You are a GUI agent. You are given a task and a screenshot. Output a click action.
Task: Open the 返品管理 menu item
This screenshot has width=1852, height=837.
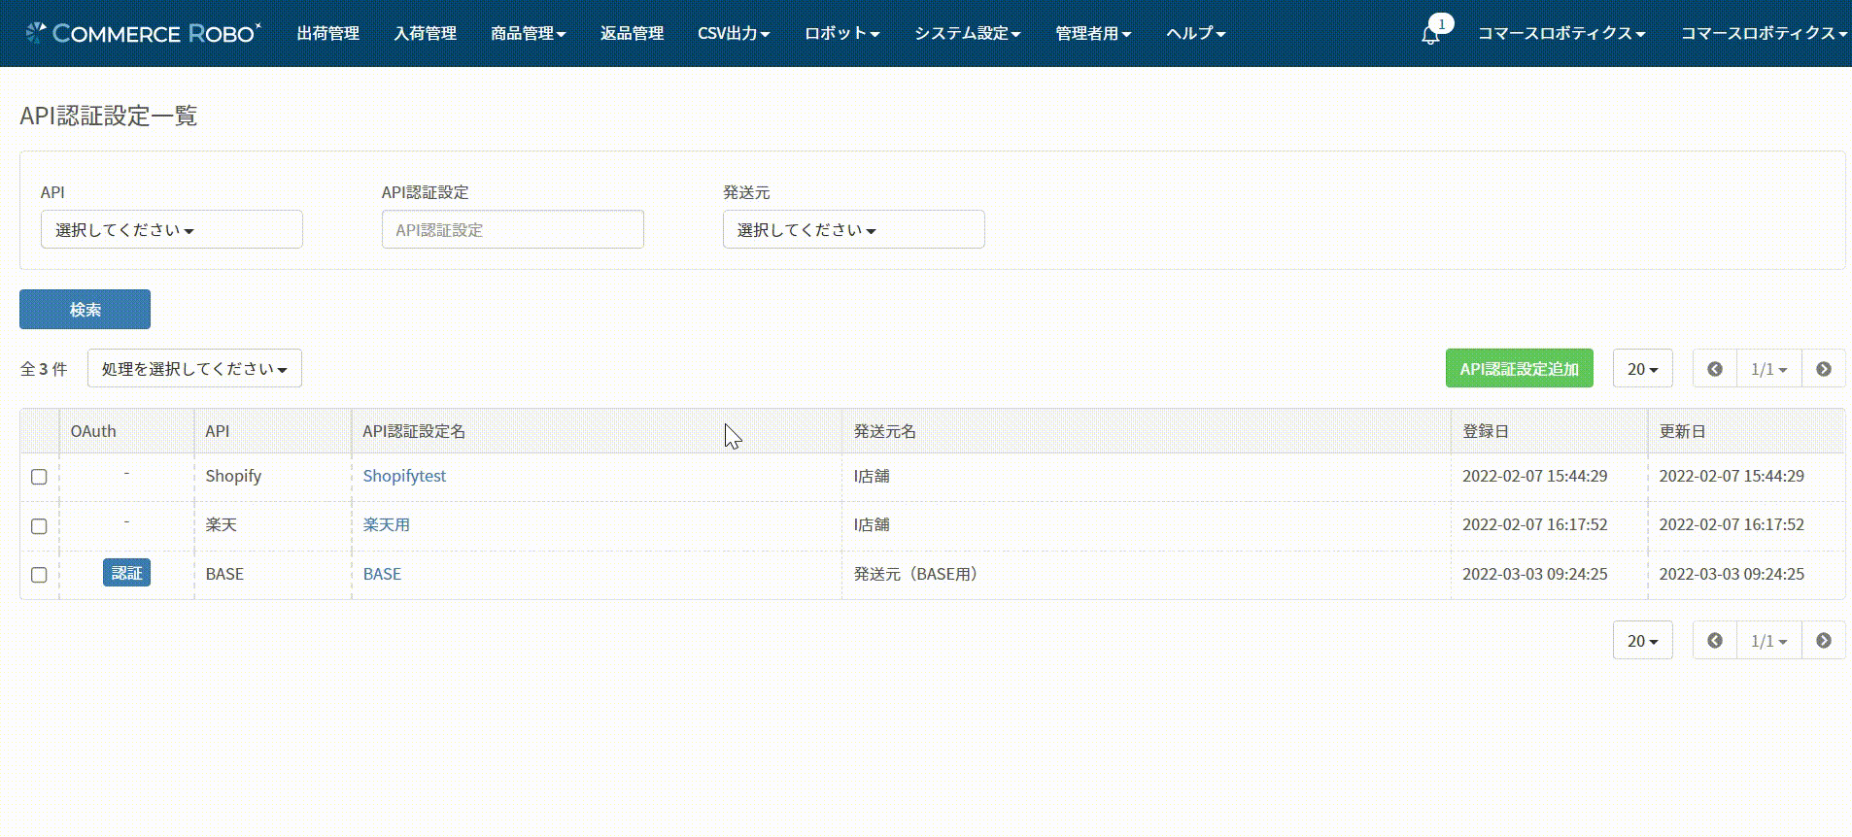pyautogui.click(x=632, y=33)
